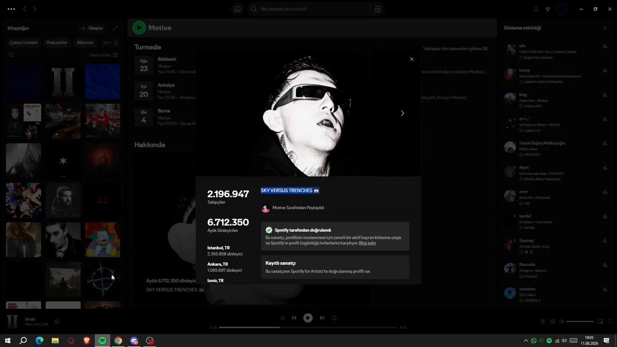The height and width of the screenshot is (347, 617).
Task: Skip to previous track
Action: point(294,318)
